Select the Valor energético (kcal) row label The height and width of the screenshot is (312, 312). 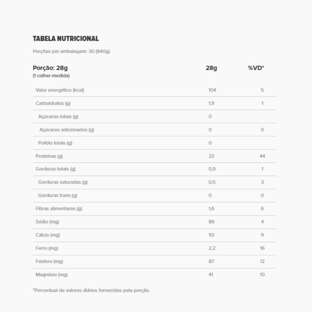coord(60,90)
